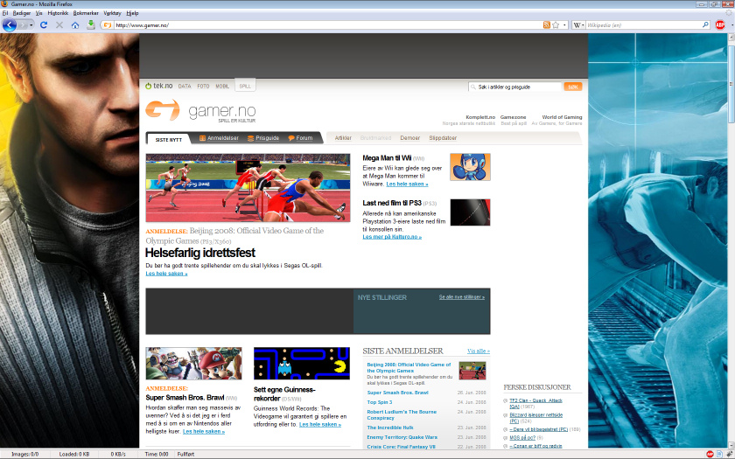
Task: Click the Adblock Plus status bar icon
Action: [710, 454]
